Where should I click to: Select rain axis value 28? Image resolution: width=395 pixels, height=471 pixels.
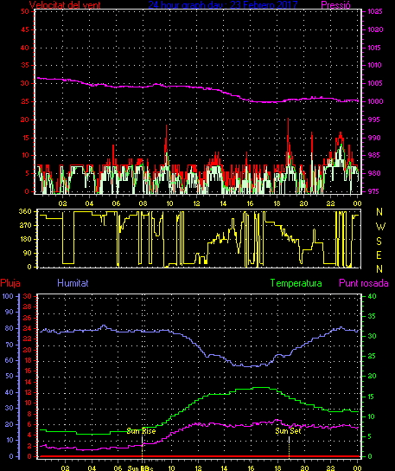[x=28, y=307]
